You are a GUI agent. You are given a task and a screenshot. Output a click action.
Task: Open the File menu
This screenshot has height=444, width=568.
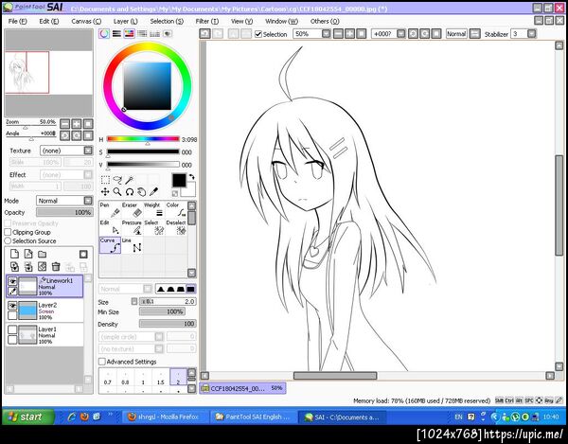click(x=17, y=22)
